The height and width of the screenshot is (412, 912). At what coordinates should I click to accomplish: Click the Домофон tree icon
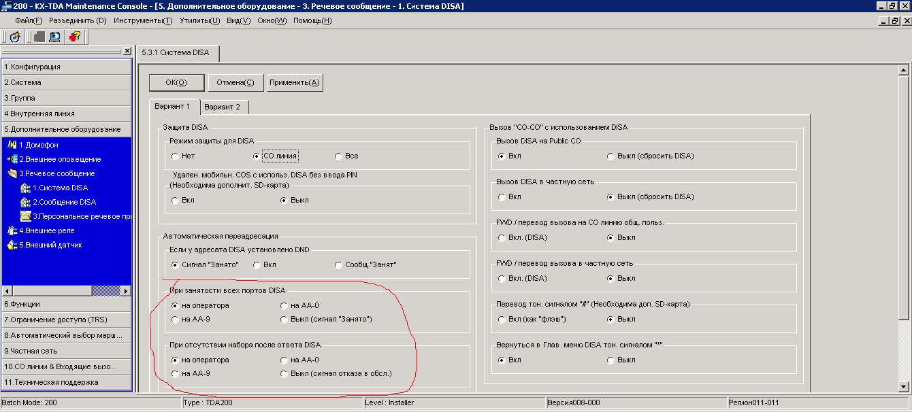pyautogui.click(x=12, y=145)
